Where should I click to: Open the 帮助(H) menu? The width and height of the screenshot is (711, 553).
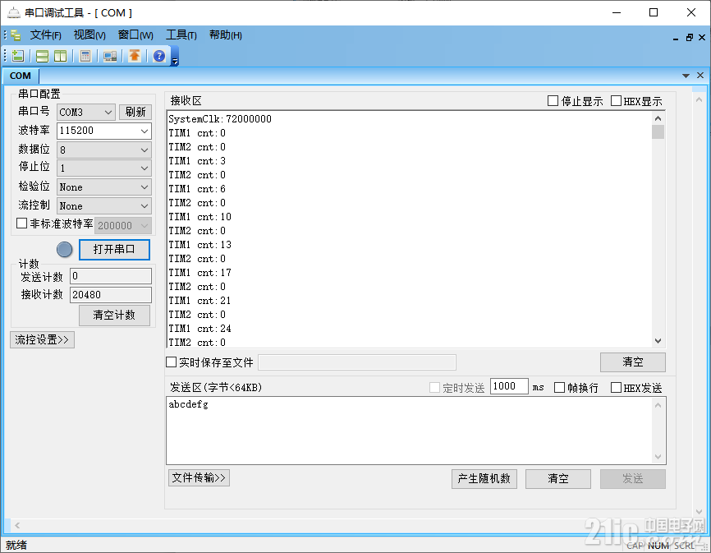point(225,35)
